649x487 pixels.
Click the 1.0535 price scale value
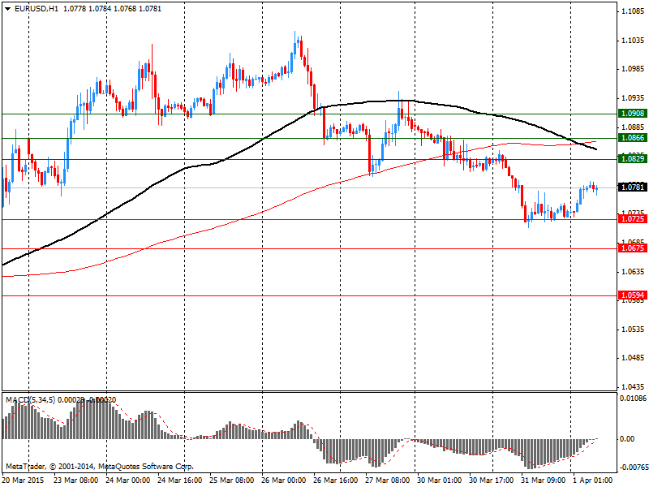pos(633,330)
